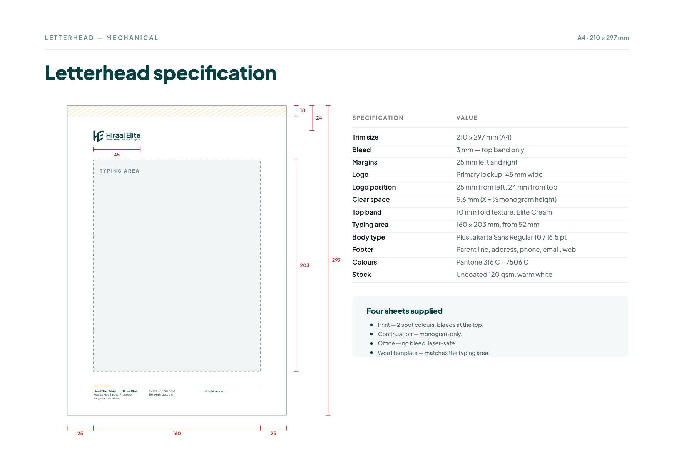Click 'Parent line, address, phone, email, web' value
The image size is (674, 476).
click(516, 250)
